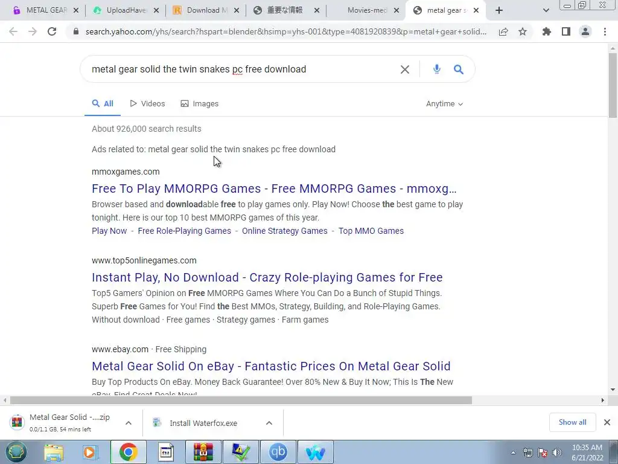Open Chrome profile avatar
This screenshot has height=464, width=618.
[x=585, y=31]
